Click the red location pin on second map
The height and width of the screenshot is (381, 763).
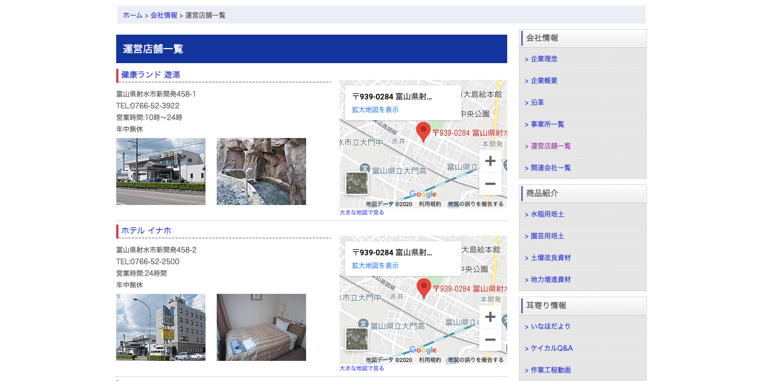[x=424, y=288]
